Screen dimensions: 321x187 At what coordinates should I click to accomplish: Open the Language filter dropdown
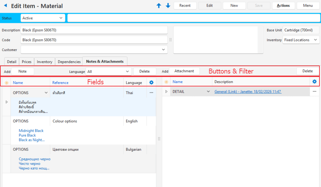coord(109,71)
